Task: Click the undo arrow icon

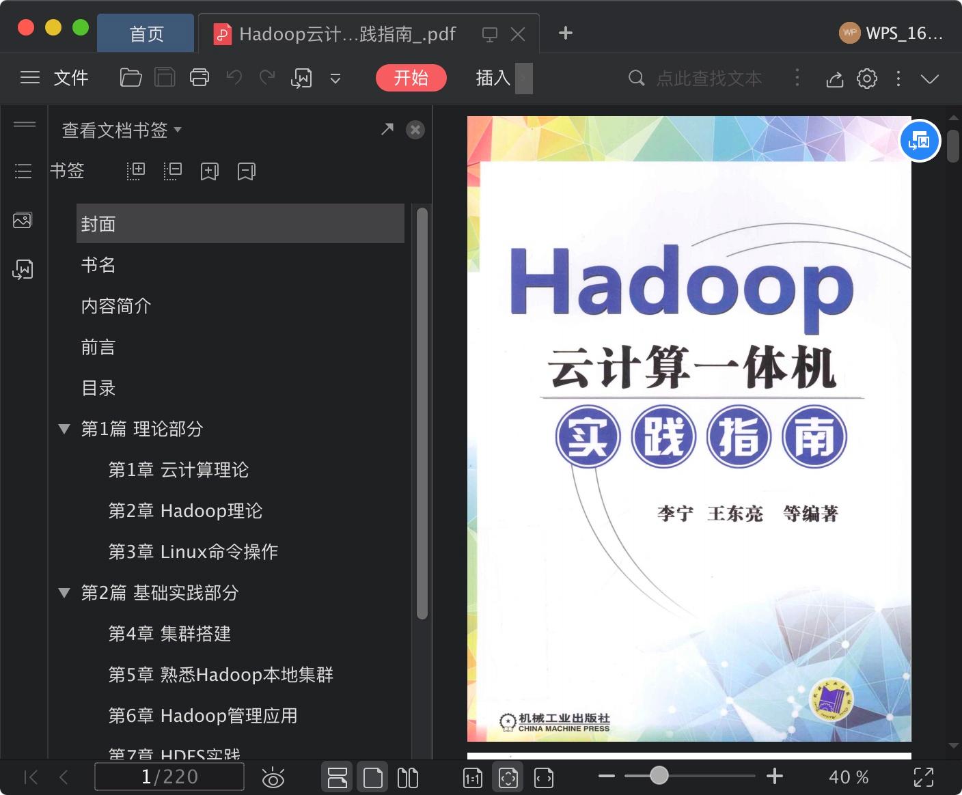Action: [x=234, y=77]
